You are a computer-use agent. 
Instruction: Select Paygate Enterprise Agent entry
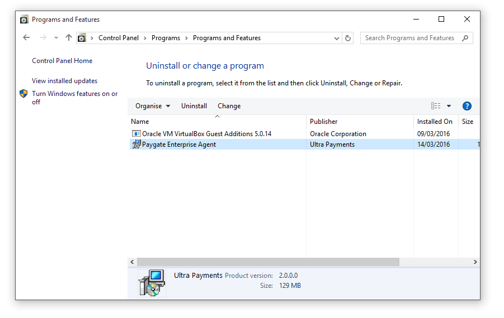[178, 144]
